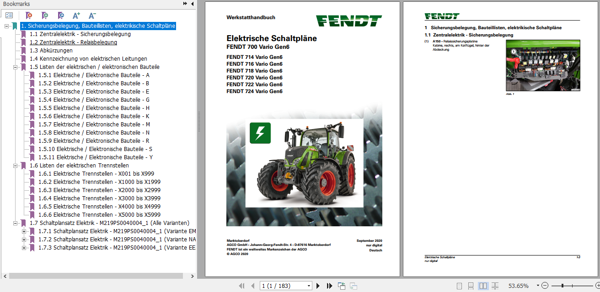Click the zoom out minus button

(x=544, y=286)
